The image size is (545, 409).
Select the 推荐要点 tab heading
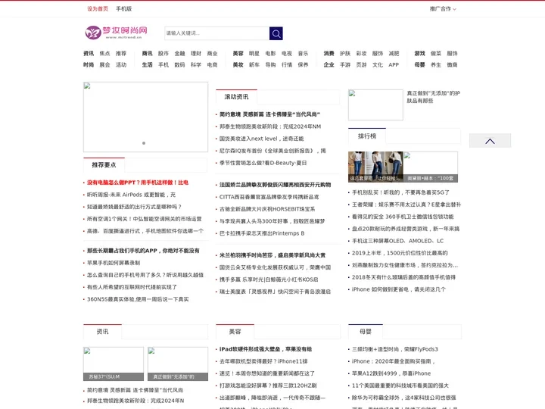(104, 165)
